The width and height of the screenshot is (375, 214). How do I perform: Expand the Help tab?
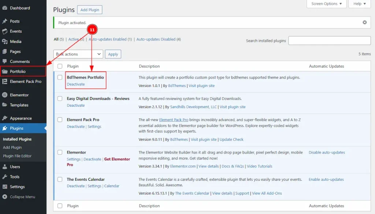(x=359, y=4)
